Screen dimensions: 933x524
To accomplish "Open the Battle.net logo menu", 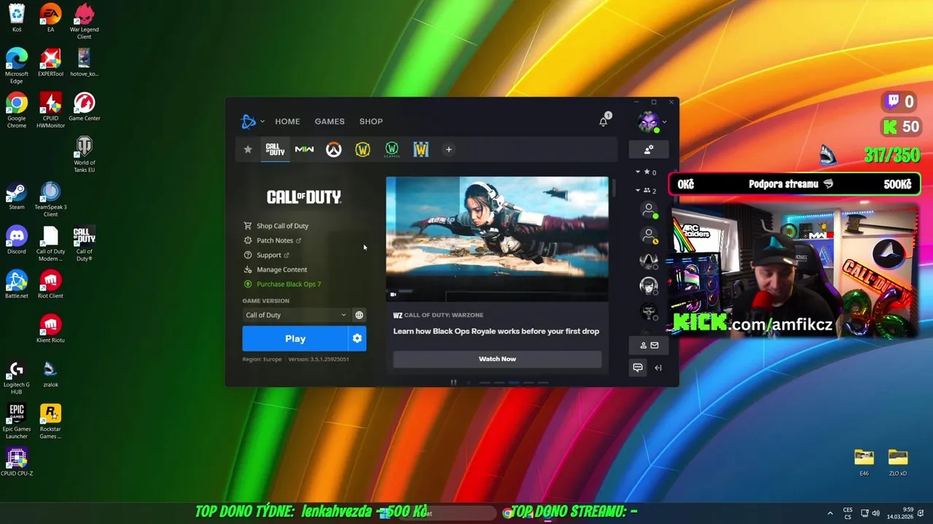I will click(x=252, y=122).
